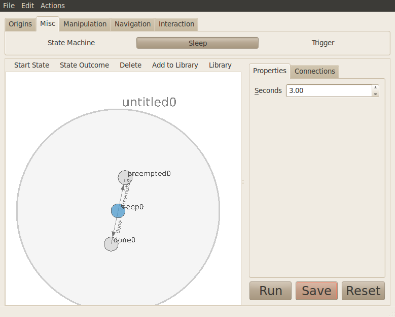This screenshot has height=317, width=395.
Task: Open the Edit menu
Action: click(x=27, y=6)
